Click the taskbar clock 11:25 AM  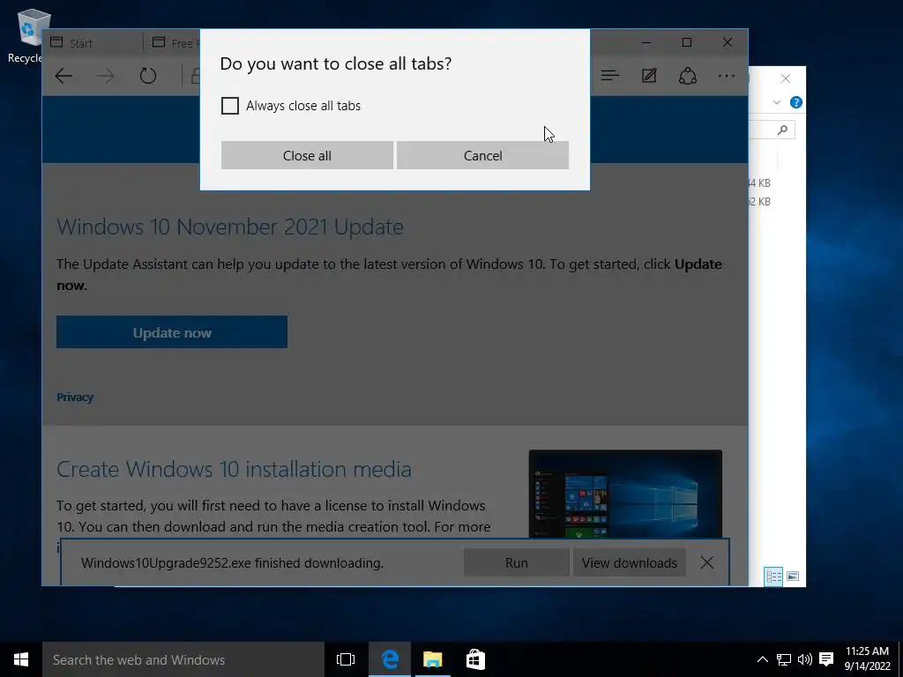click(x=868, y=659)
